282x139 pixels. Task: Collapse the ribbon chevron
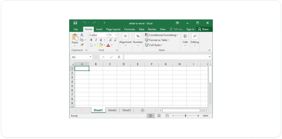click(x=209, y=50)
